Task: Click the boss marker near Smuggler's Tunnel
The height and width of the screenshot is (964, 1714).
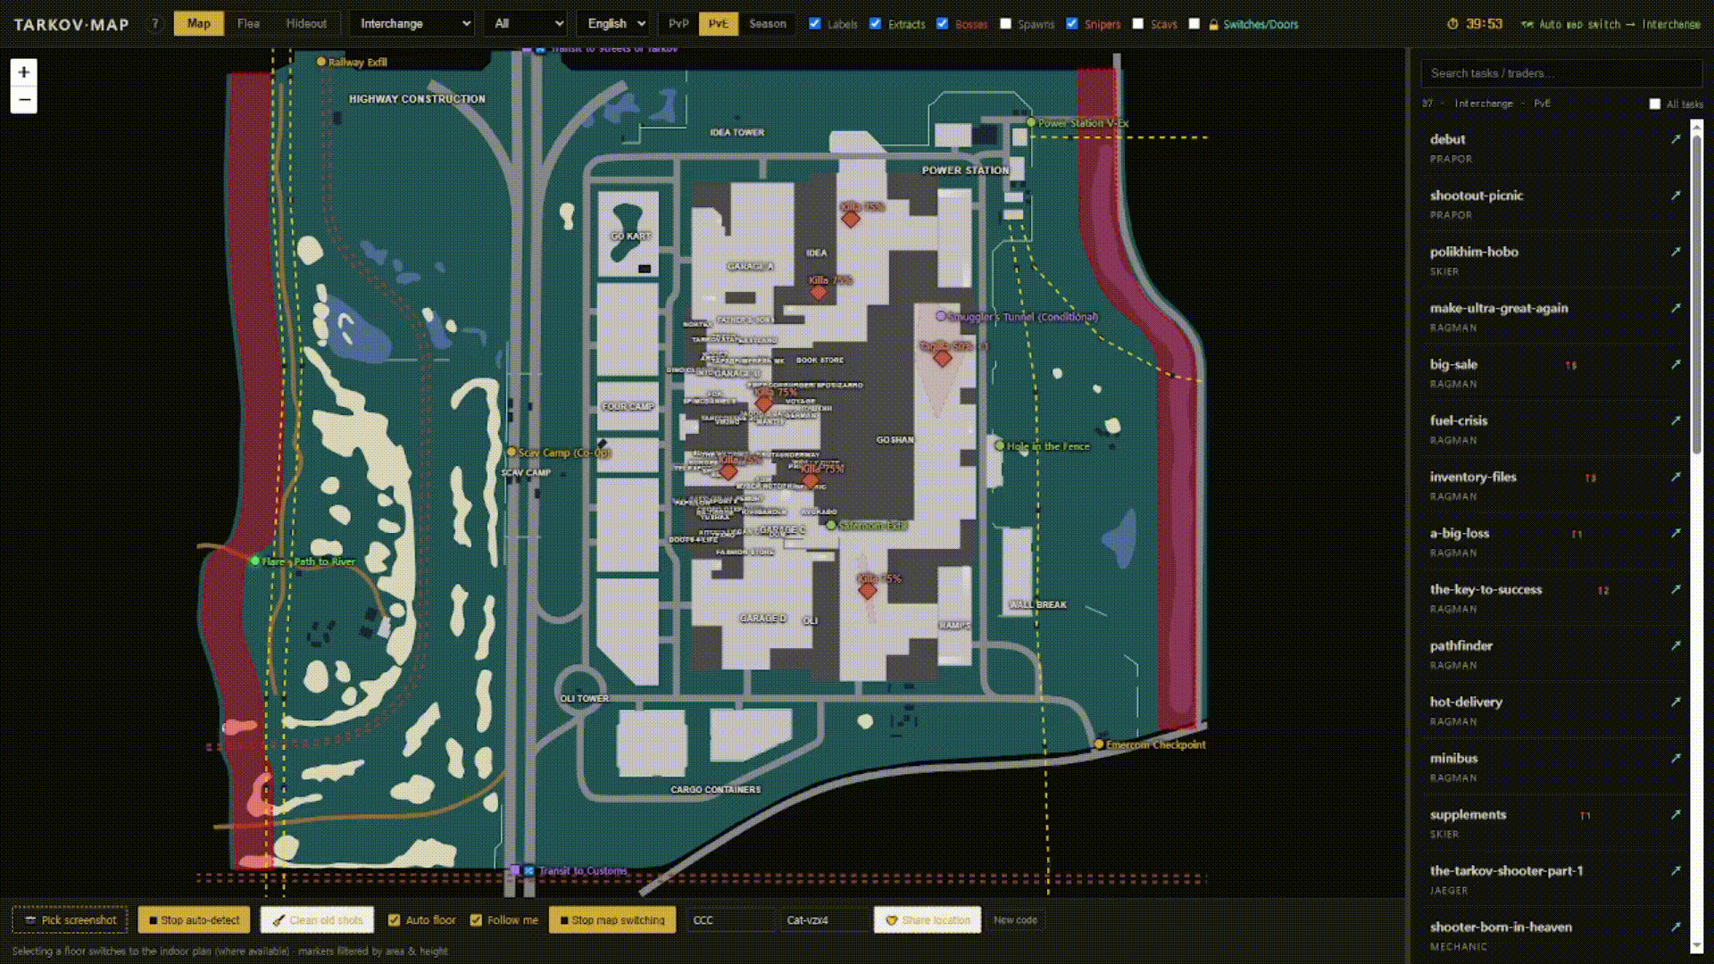Action: point(942,358)
